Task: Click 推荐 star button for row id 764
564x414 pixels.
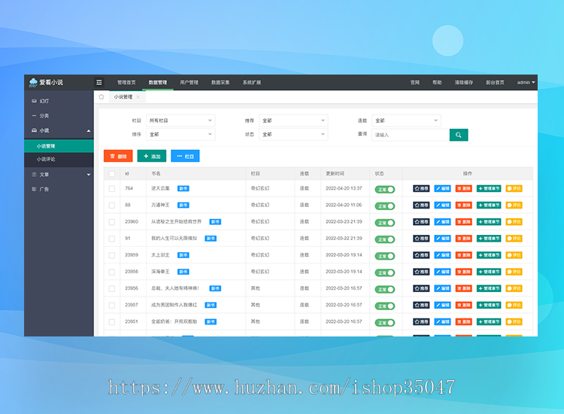Action: click(421, 188)
